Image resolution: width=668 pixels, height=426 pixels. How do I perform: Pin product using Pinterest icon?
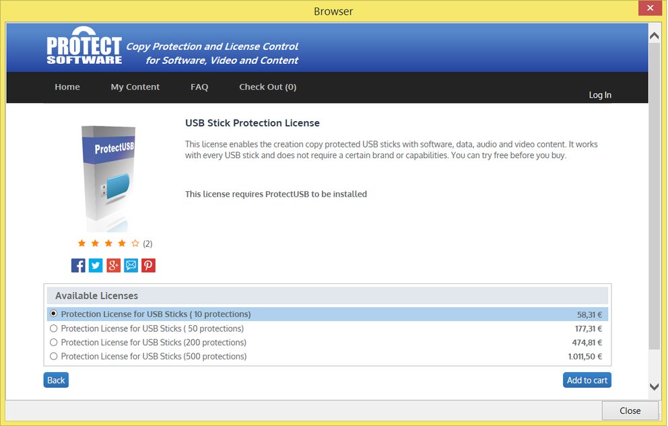(148, 265)
